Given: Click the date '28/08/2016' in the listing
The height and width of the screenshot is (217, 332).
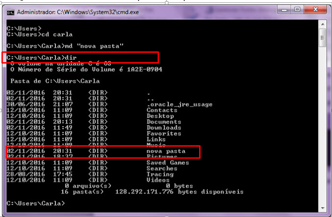Looking at the screenshot, I should click(26, 174).
